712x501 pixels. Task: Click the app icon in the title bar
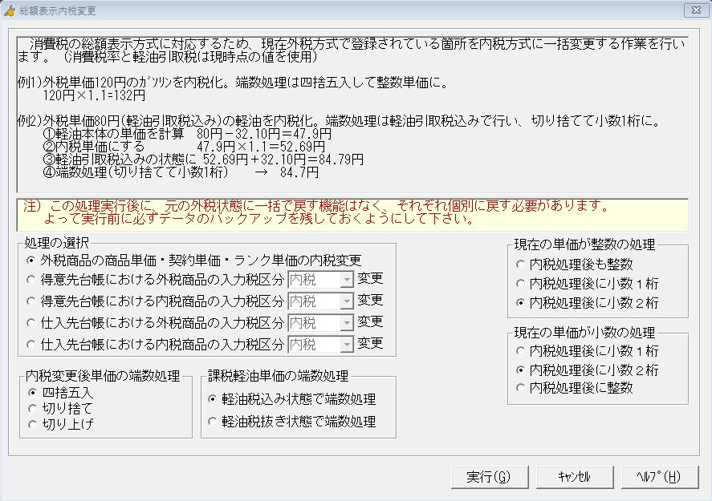click(10, 10)
